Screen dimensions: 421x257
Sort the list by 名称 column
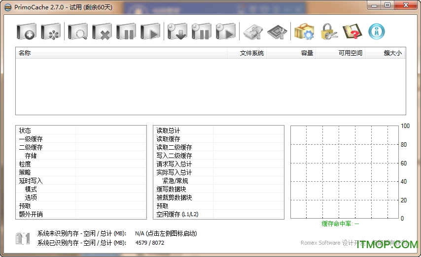(x=121, y=53)
